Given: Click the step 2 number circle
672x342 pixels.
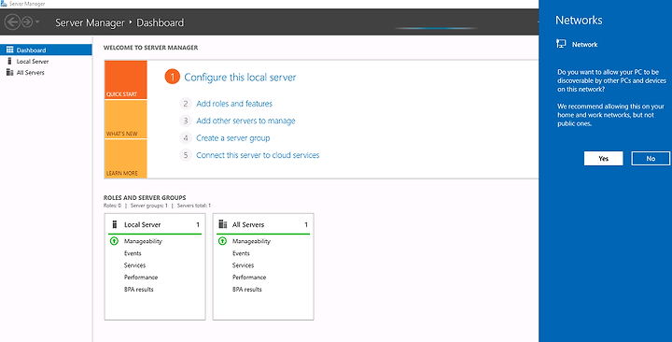Looking at the screenshot, I should tap(186, 104).
